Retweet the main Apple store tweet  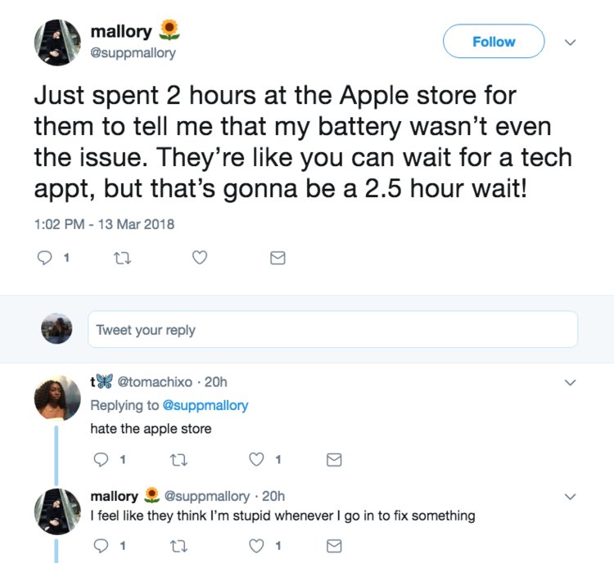122,259
